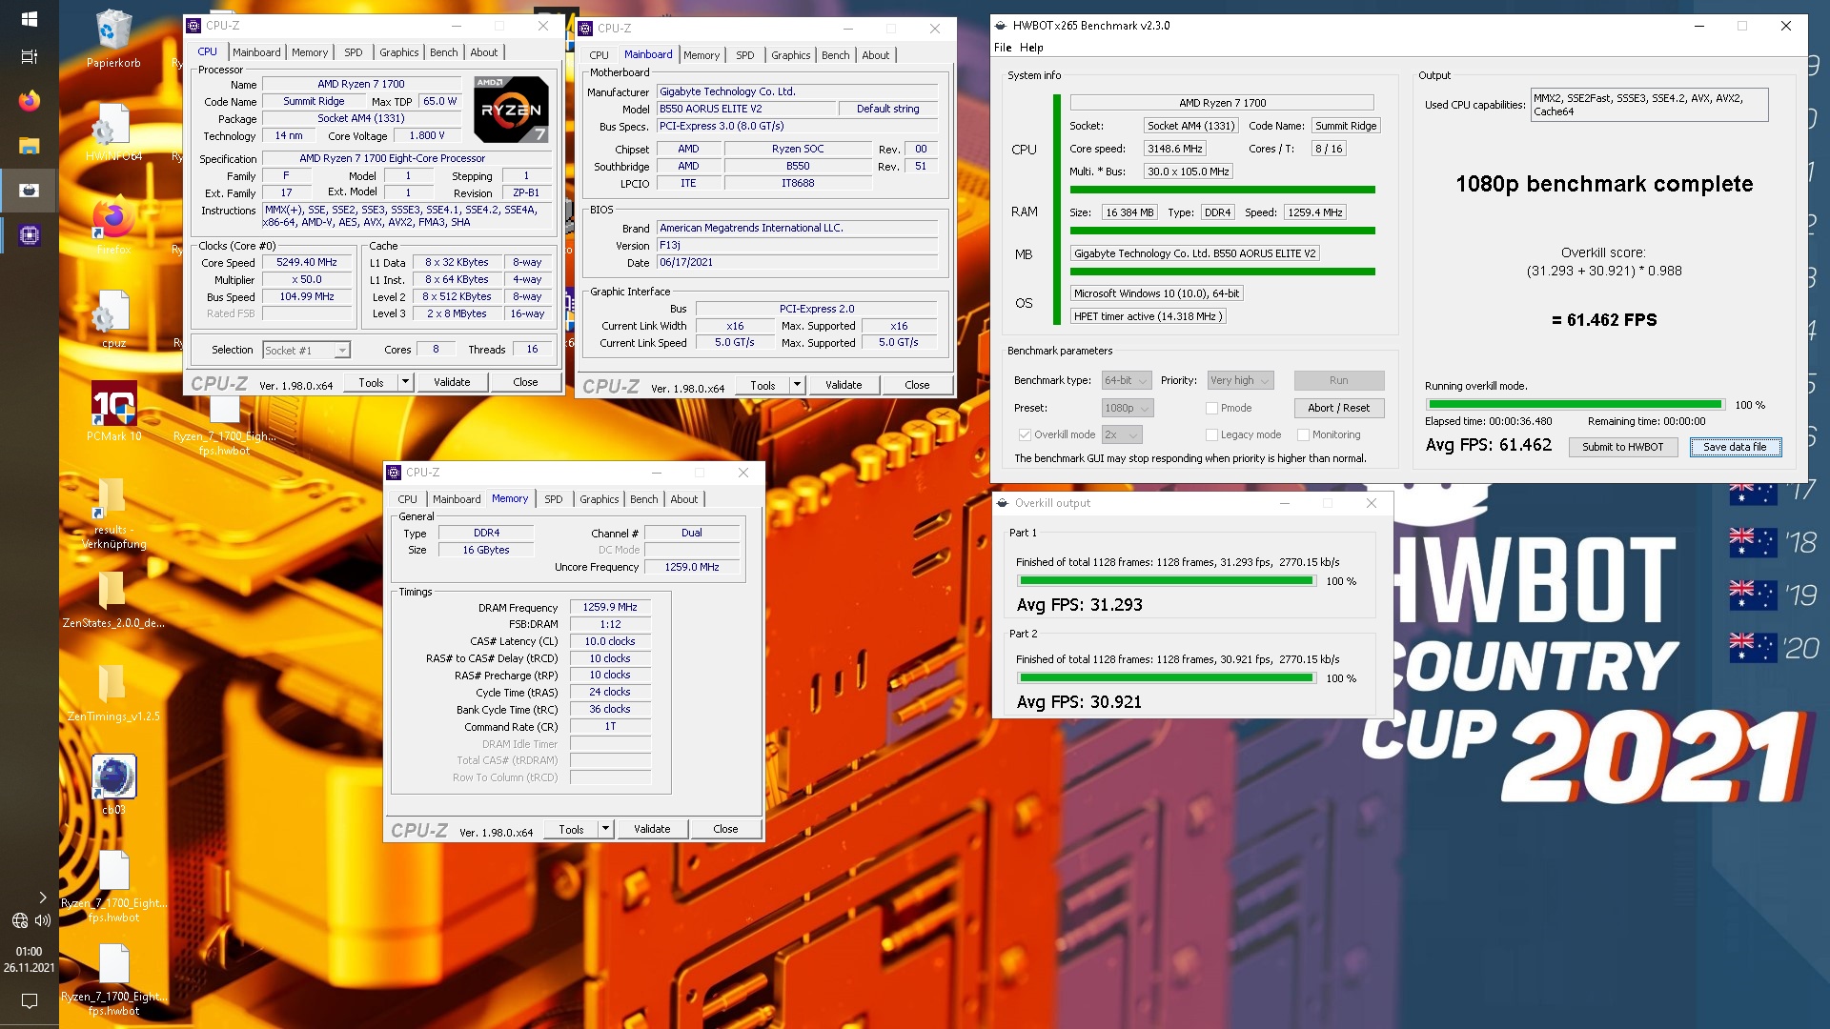Click the overall benchmark progress bar
This screenshot has height=1029, width=1830.
tap(1575, 405)
